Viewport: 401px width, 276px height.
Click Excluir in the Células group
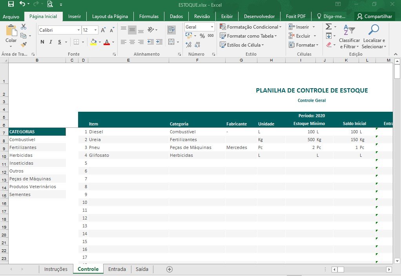303,36
